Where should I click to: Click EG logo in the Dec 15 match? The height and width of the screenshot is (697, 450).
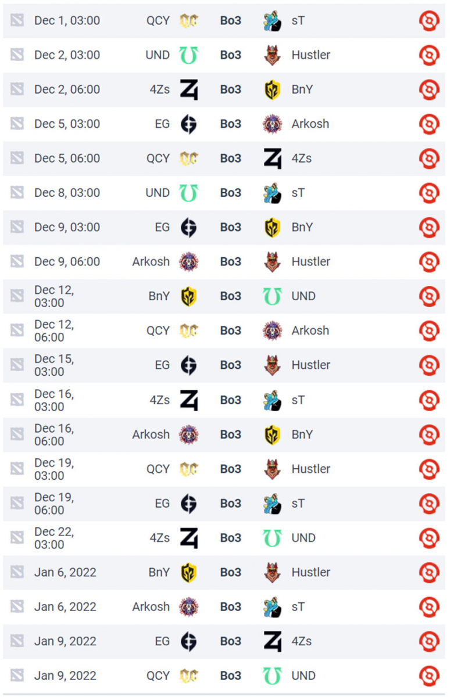[188, 365]
